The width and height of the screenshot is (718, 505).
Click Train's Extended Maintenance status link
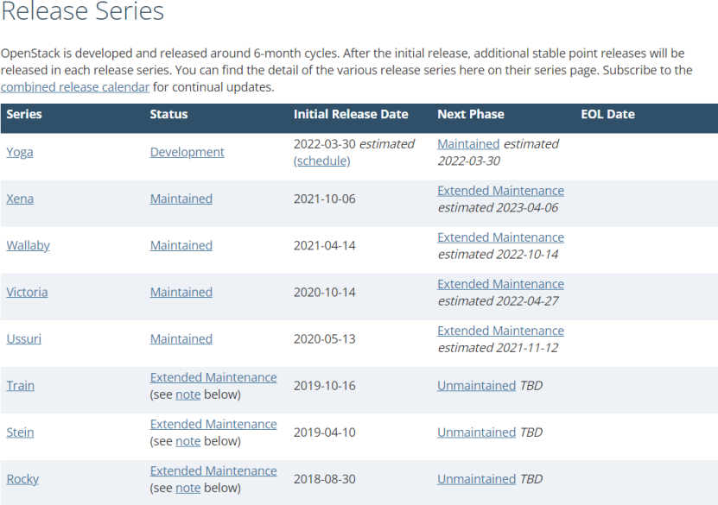[213, 377]
